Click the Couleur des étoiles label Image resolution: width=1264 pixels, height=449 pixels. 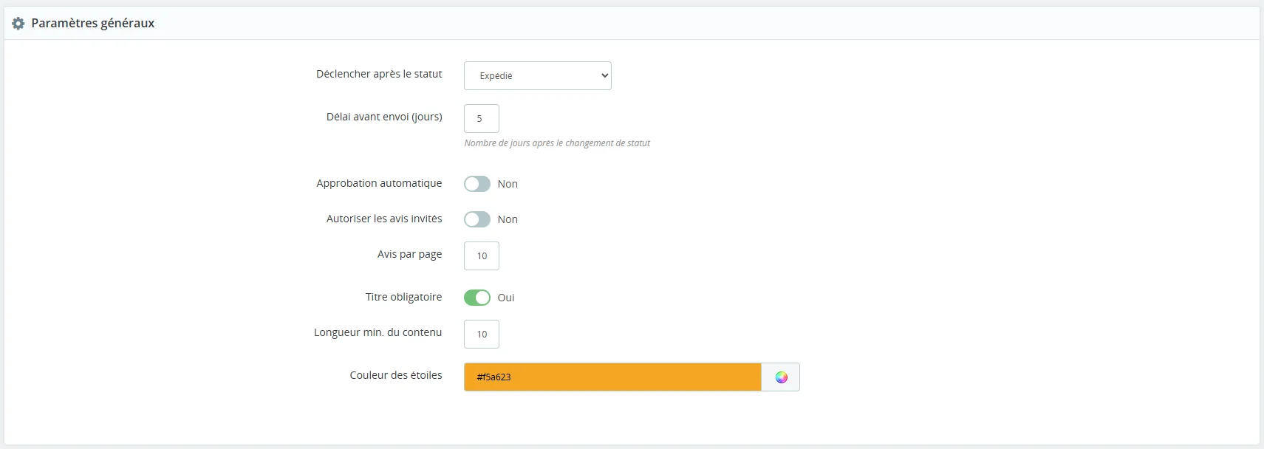(x=396, y=375)
